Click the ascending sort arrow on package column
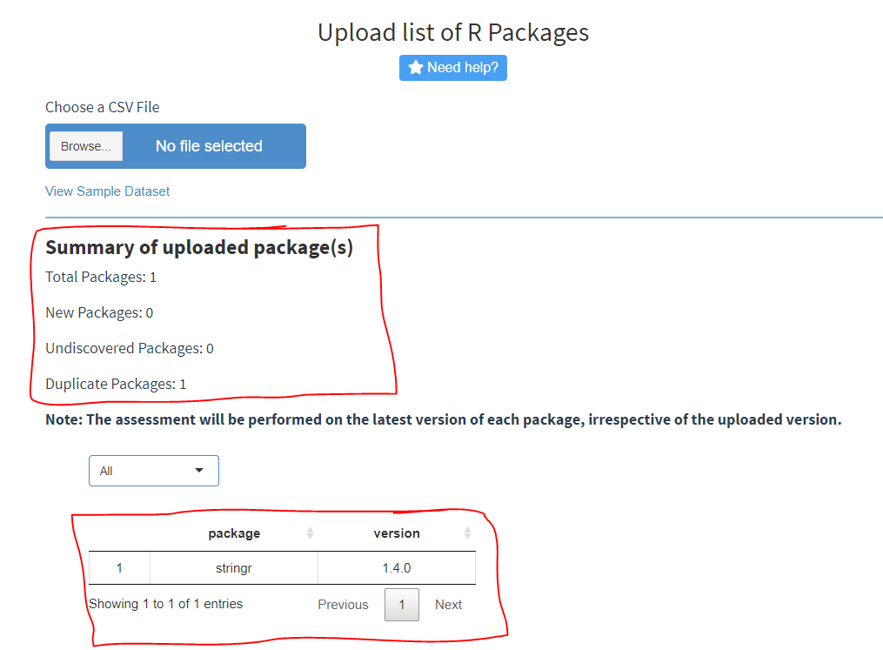Image resolution: width=883 pixels, height=650 pixels. coord(310,529)
